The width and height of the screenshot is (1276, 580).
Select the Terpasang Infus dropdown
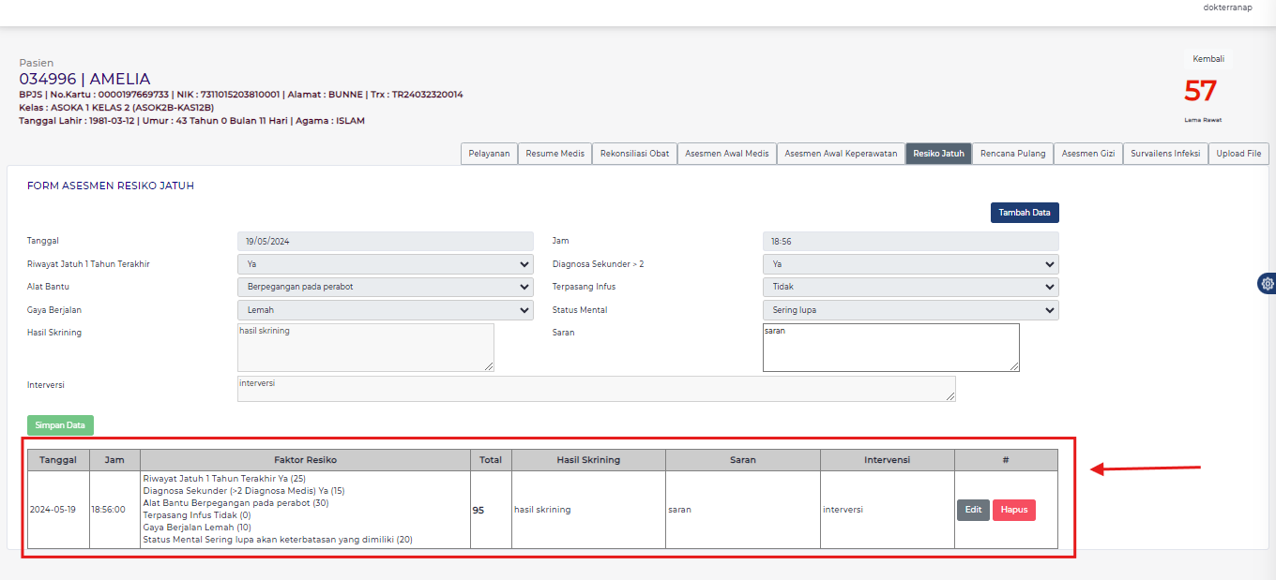(910, 287)
